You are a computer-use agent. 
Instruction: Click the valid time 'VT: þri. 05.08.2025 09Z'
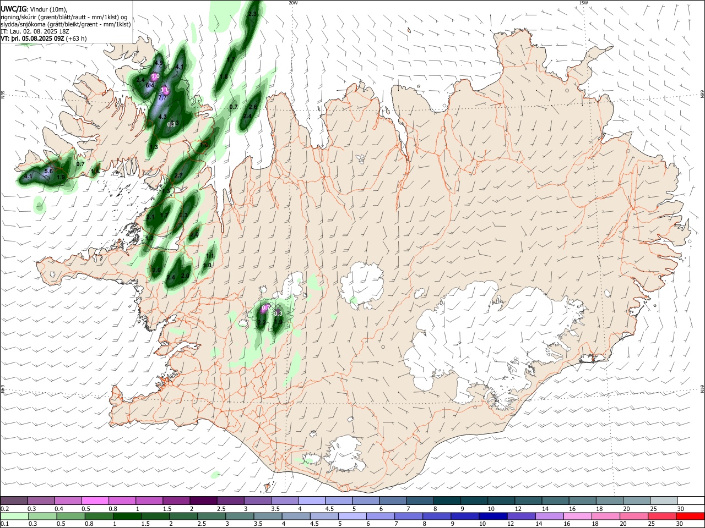[32, 38]
